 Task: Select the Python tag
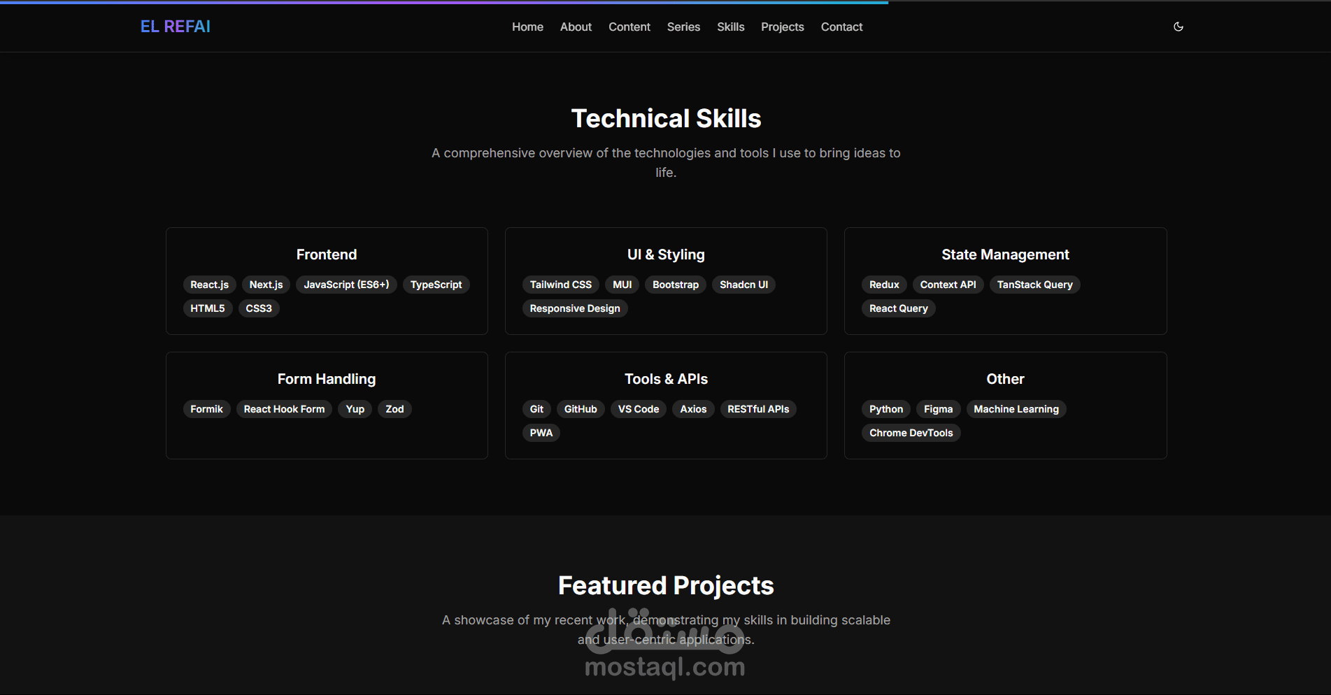[885, 409]
